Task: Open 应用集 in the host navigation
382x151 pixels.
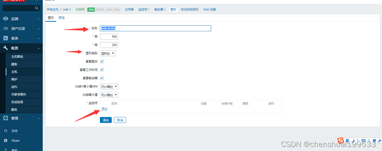Action: [129, 10]
